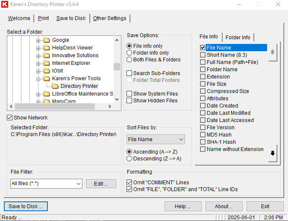This screenshot has width=288, height=221.
Task: Expand the Google folder node
Action: (38, 41)
